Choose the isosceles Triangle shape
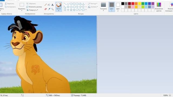The image size is (173, 97). (x=83, y=4)
